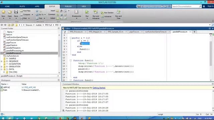Save the script with Save icon
The width and height of the screenshot is (214, 120).
click(x=16, y=12)
